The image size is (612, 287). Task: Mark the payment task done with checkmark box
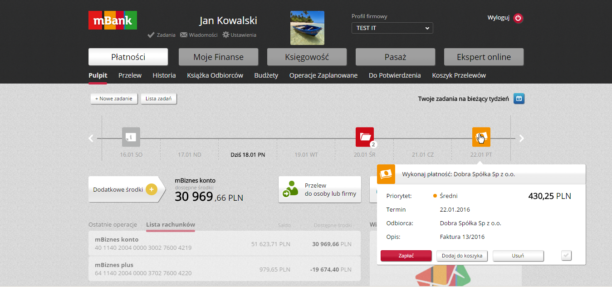coord(566,256)
